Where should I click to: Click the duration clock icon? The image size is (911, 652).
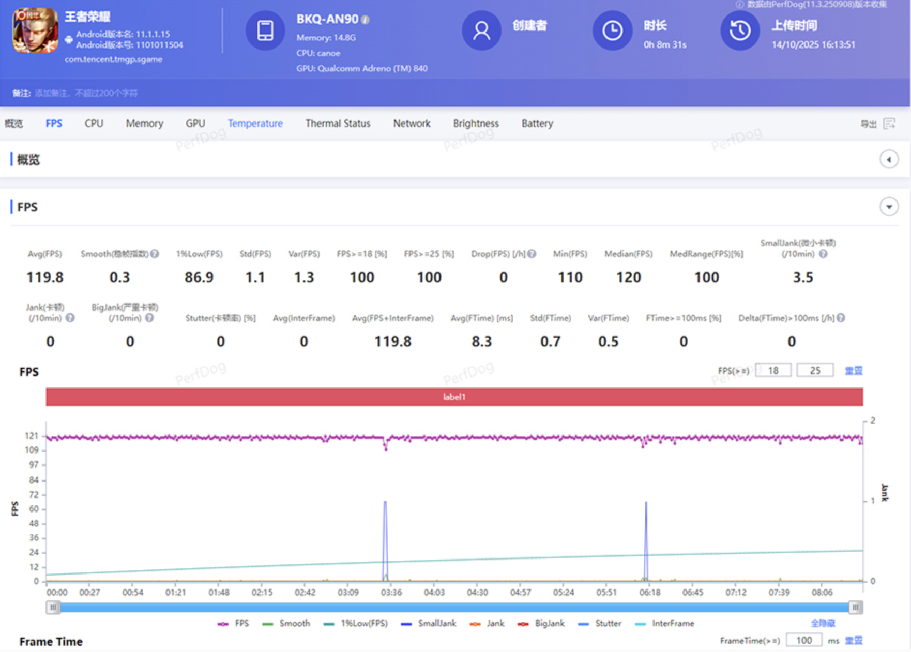coord(612,30)
